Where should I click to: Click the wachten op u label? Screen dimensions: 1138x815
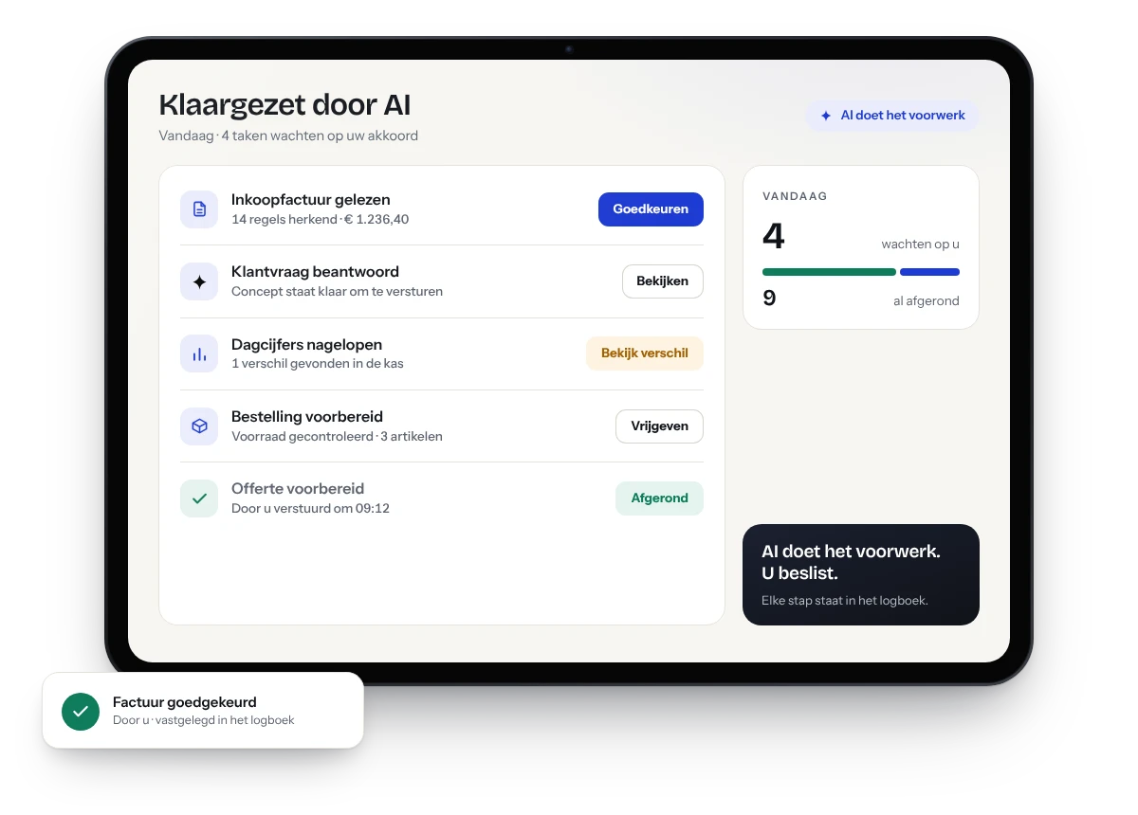[920, 244]
